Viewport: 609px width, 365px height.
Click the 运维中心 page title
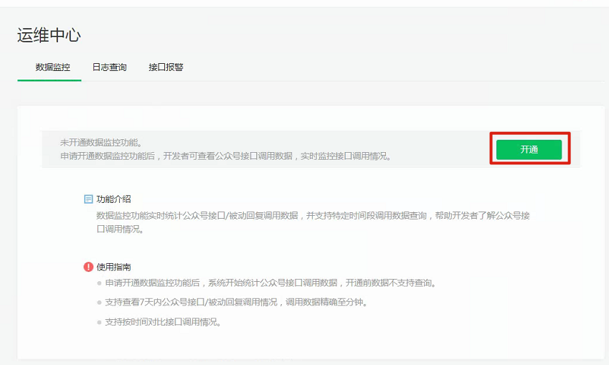(x=49, y=35)
